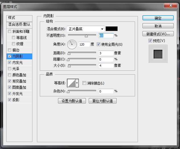Select 光泽 label in styles list
This screenshot has height=149, width=180.
coord(16,69)
